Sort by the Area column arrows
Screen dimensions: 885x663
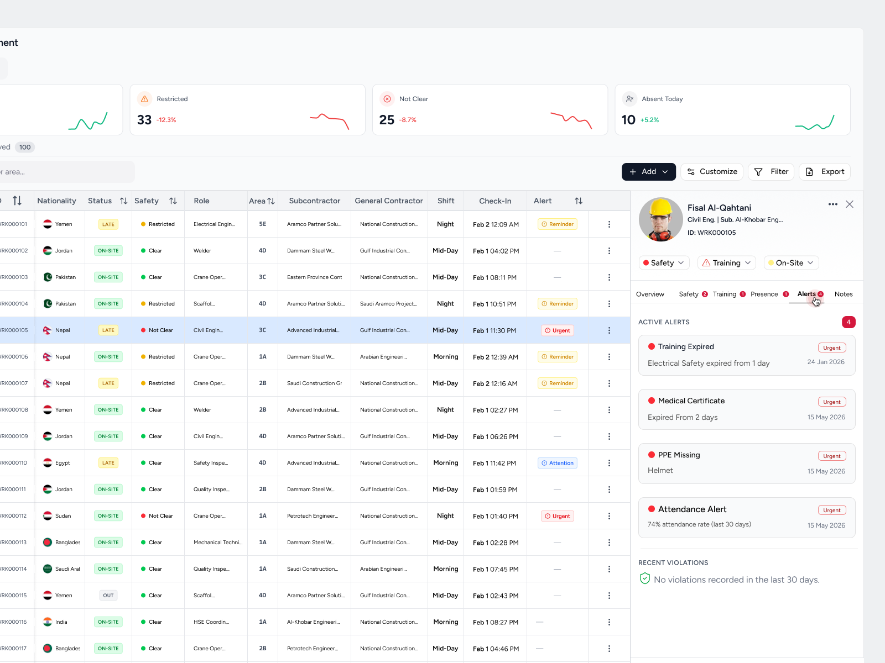point(271,201)
